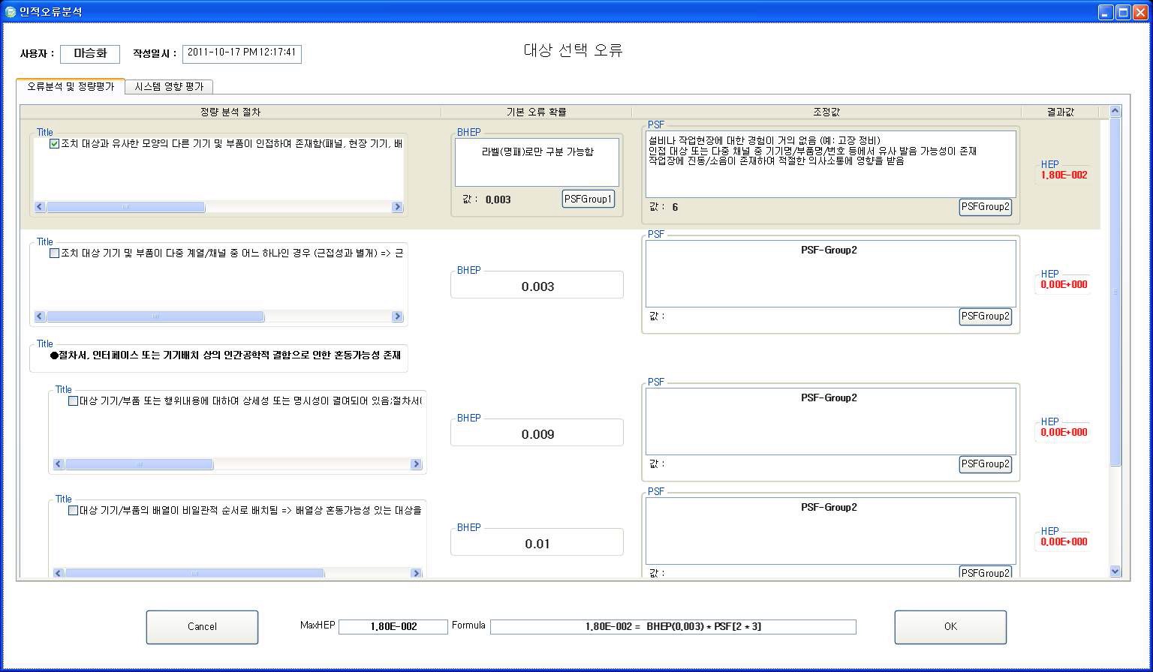
Task: Uncheck the checked '조치 대상과 유사한 모양' checkbox
Action: [x=54, y=144]
